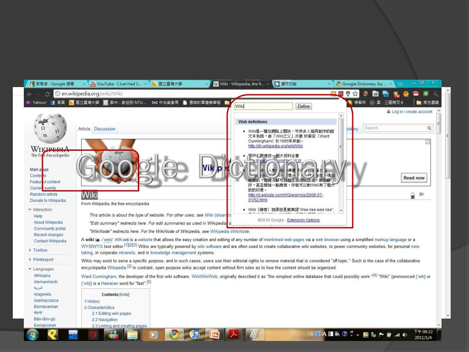Screen dimensions: 469x352
Task: Switch to the 擴充功能 extensions tab
Action: coord(302,84)
